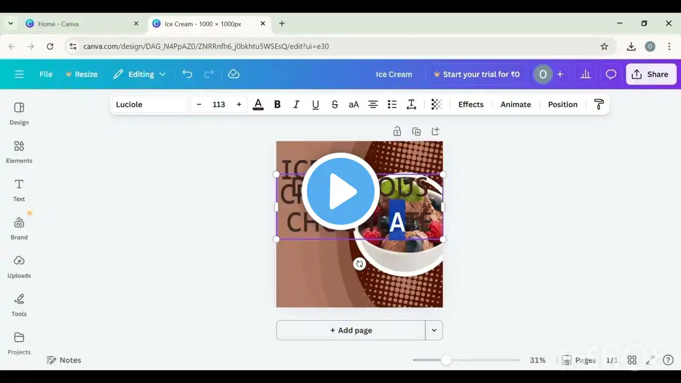Open the Text side panel
The height and width of the screenshot is (383, 681).
19,190
